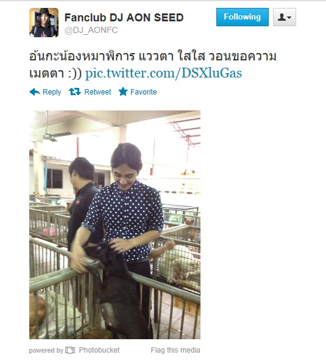
Task: Click the Flag this media link
Action: [x=175, y=350]
